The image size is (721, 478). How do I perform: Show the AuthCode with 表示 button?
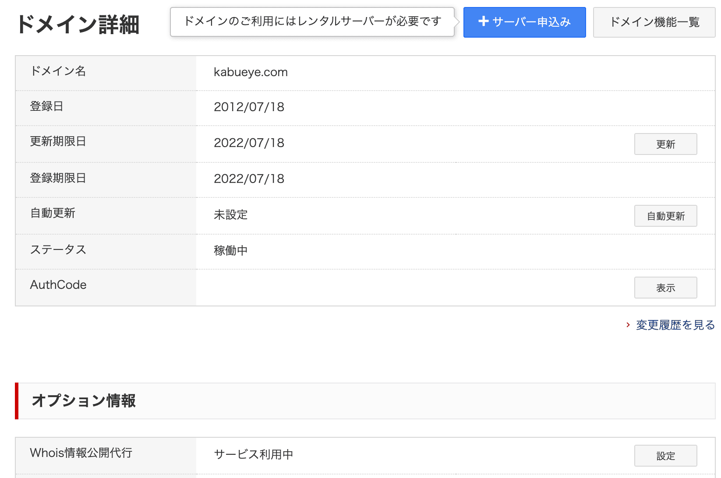point(665,288)
